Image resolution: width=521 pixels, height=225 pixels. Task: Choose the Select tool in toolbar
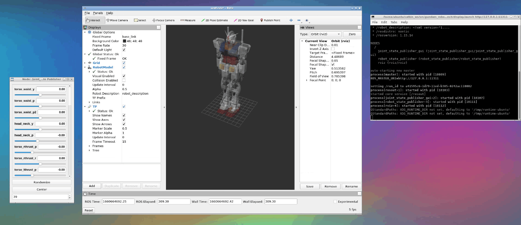[140, 20]
